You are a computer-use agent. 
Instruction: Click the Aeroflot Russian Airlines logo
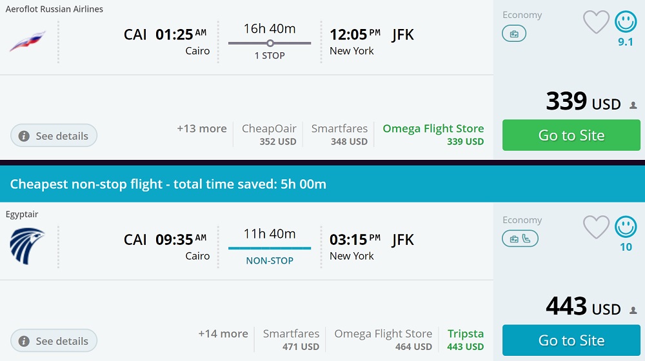[27, 41]
